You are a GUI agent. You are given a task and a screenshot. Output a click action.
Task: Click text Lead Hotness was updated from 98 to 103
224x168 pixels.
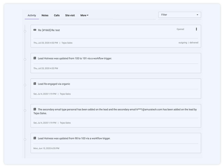(74, 138)
